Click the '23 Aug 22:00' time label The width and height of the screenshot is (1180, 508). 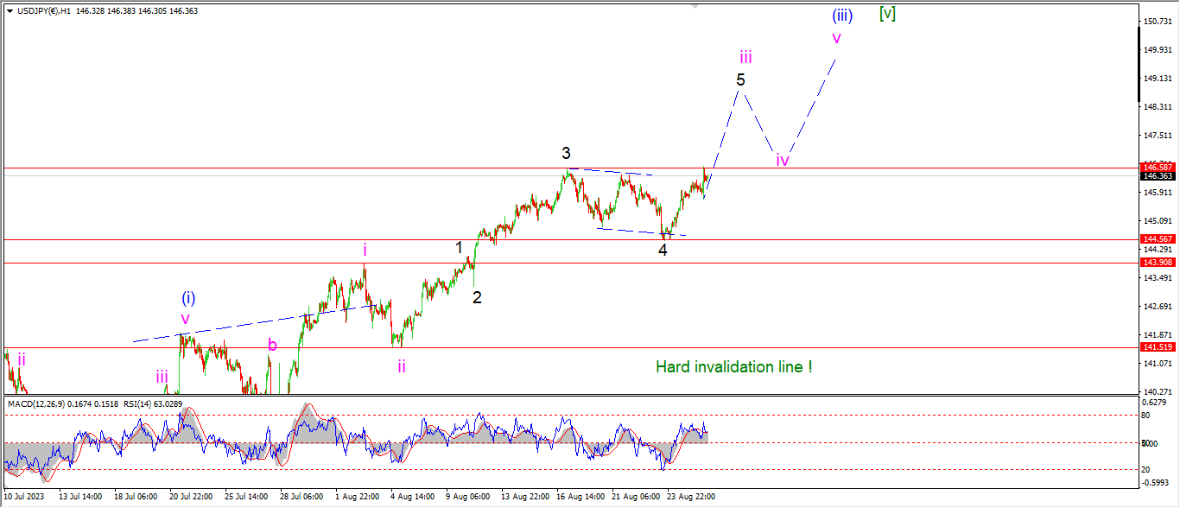tap(689, 497)
